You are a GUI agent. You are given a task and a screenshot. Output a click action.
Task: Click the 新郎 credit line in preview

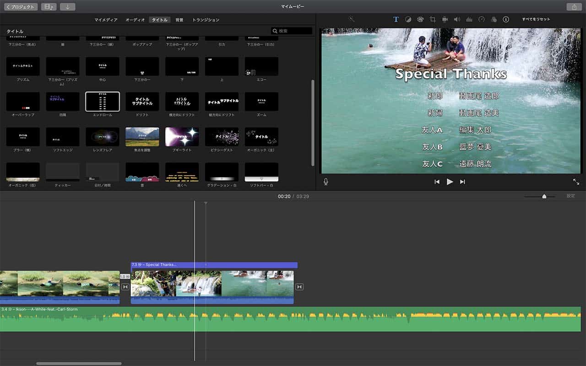pyautogui.click(x=463, y=96)
